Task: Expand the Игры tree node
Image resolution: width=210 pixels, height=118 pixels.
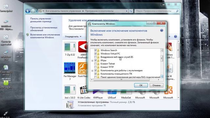Action: click(92, 61)
